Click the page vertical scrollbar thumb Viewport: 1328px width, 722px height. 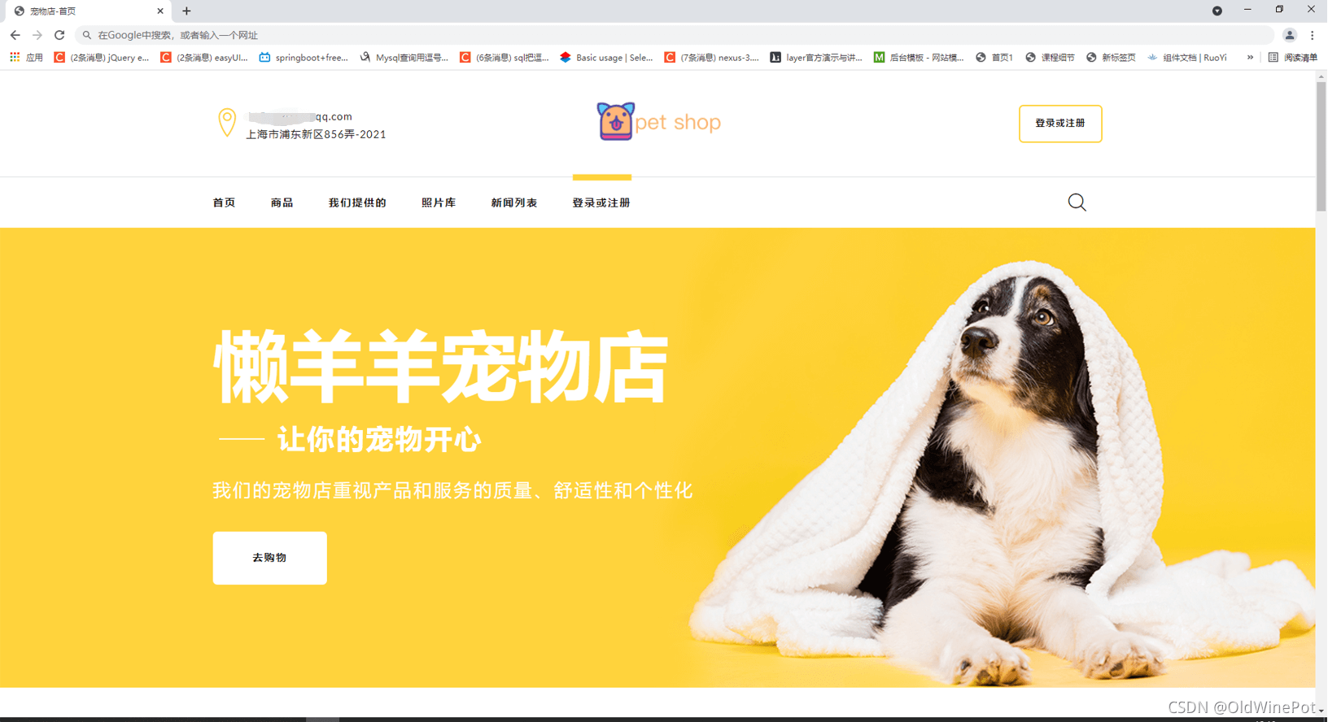click(1321, 146)
